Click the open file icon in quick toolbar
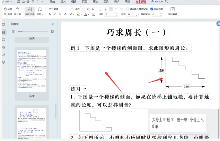 pos(18,1)
